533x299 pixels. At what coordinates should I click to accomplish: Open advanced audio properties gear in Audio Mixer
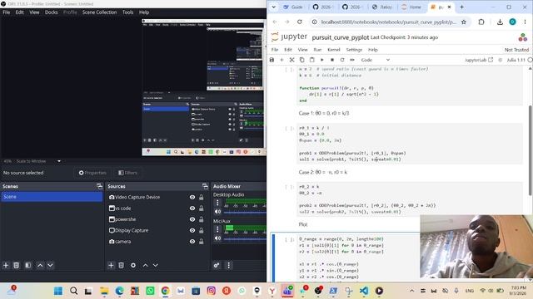(217, 265)
